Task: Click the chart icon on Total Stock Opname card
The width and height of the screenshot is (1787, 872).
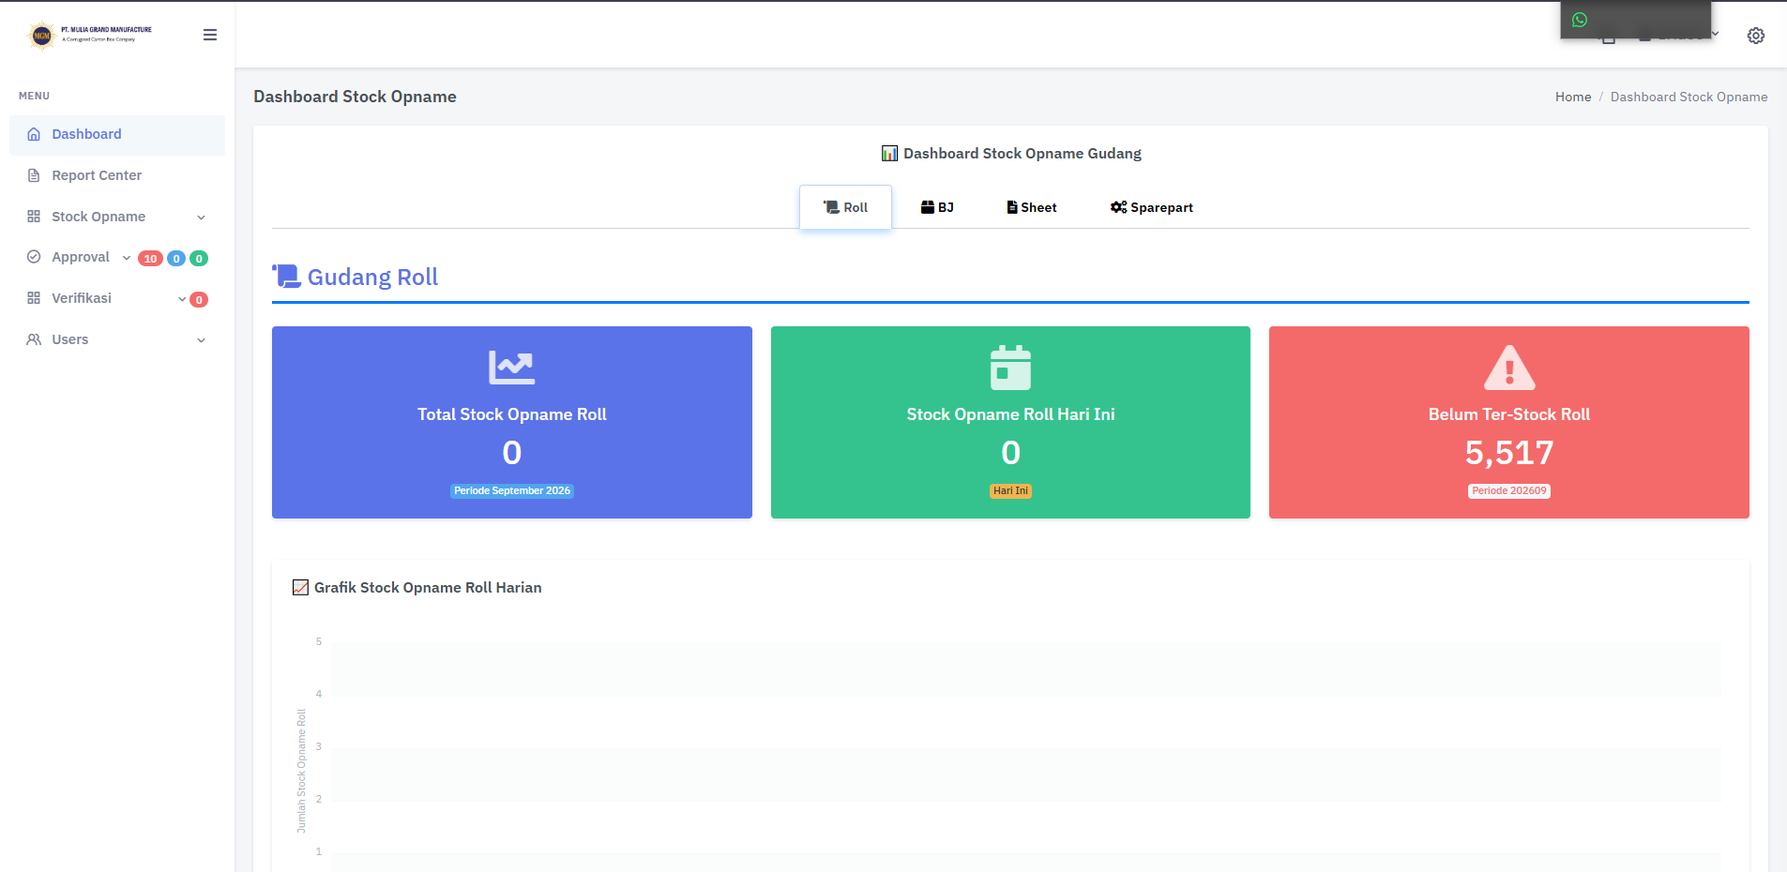Action: point(512,367)
